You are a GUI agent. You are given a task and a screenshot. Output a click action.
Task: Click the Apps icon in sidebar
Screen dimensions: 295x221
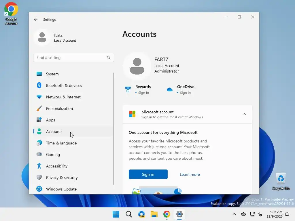click(x=39, y=120)
